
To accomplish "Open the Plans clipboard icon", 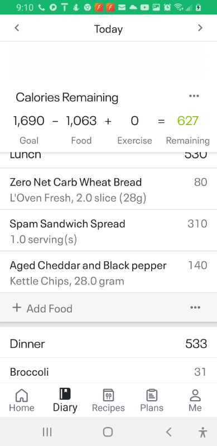I will click(152, 395).
